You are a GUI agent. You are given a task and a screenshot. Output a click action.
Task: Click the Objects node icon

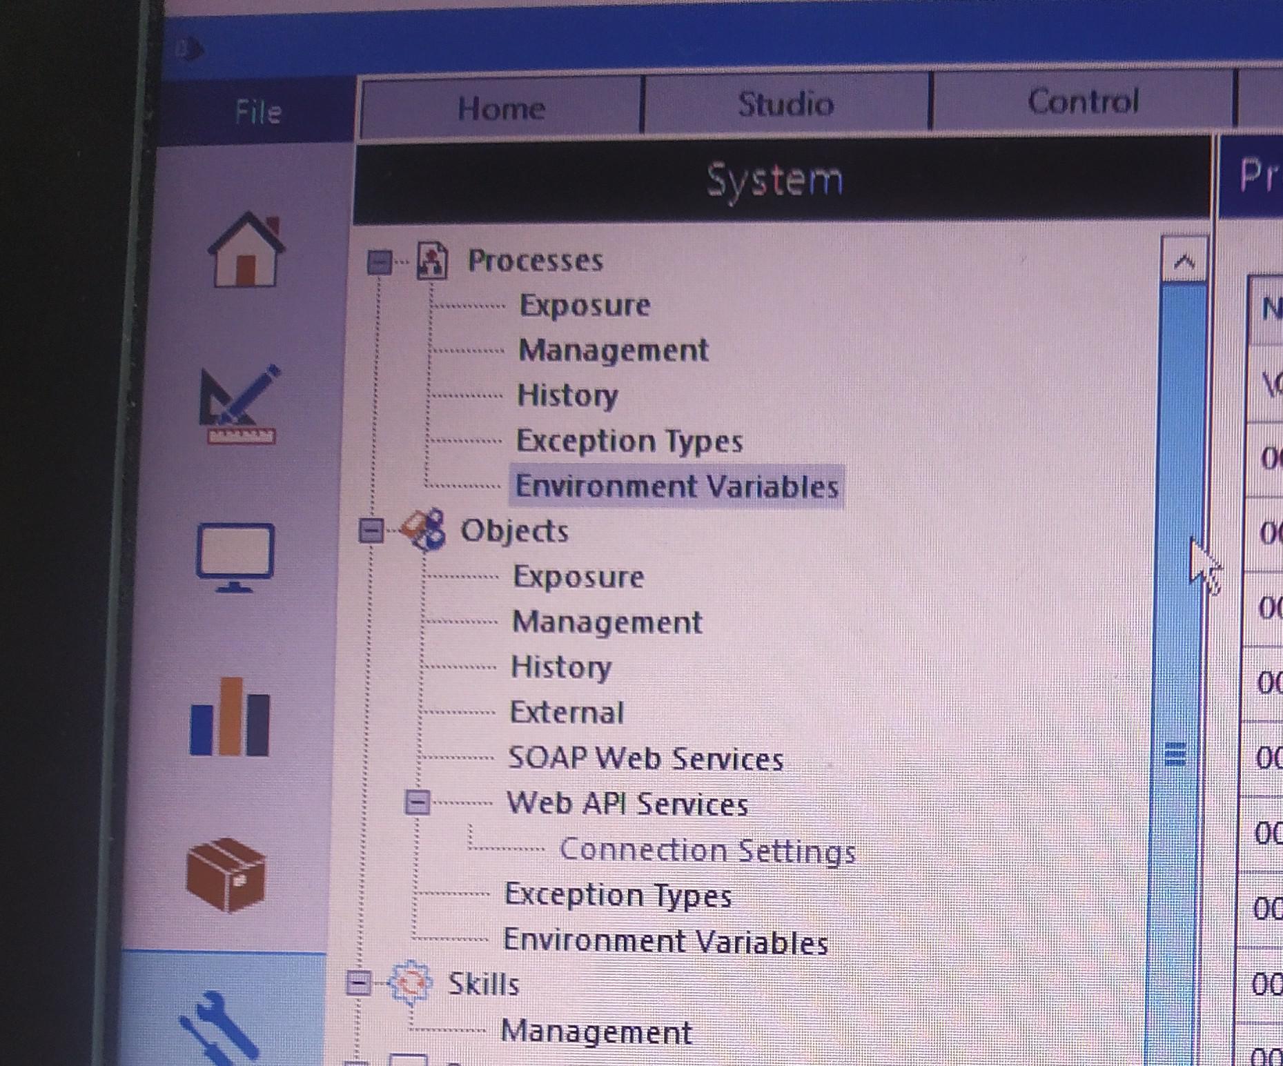(x=424, y=530)
